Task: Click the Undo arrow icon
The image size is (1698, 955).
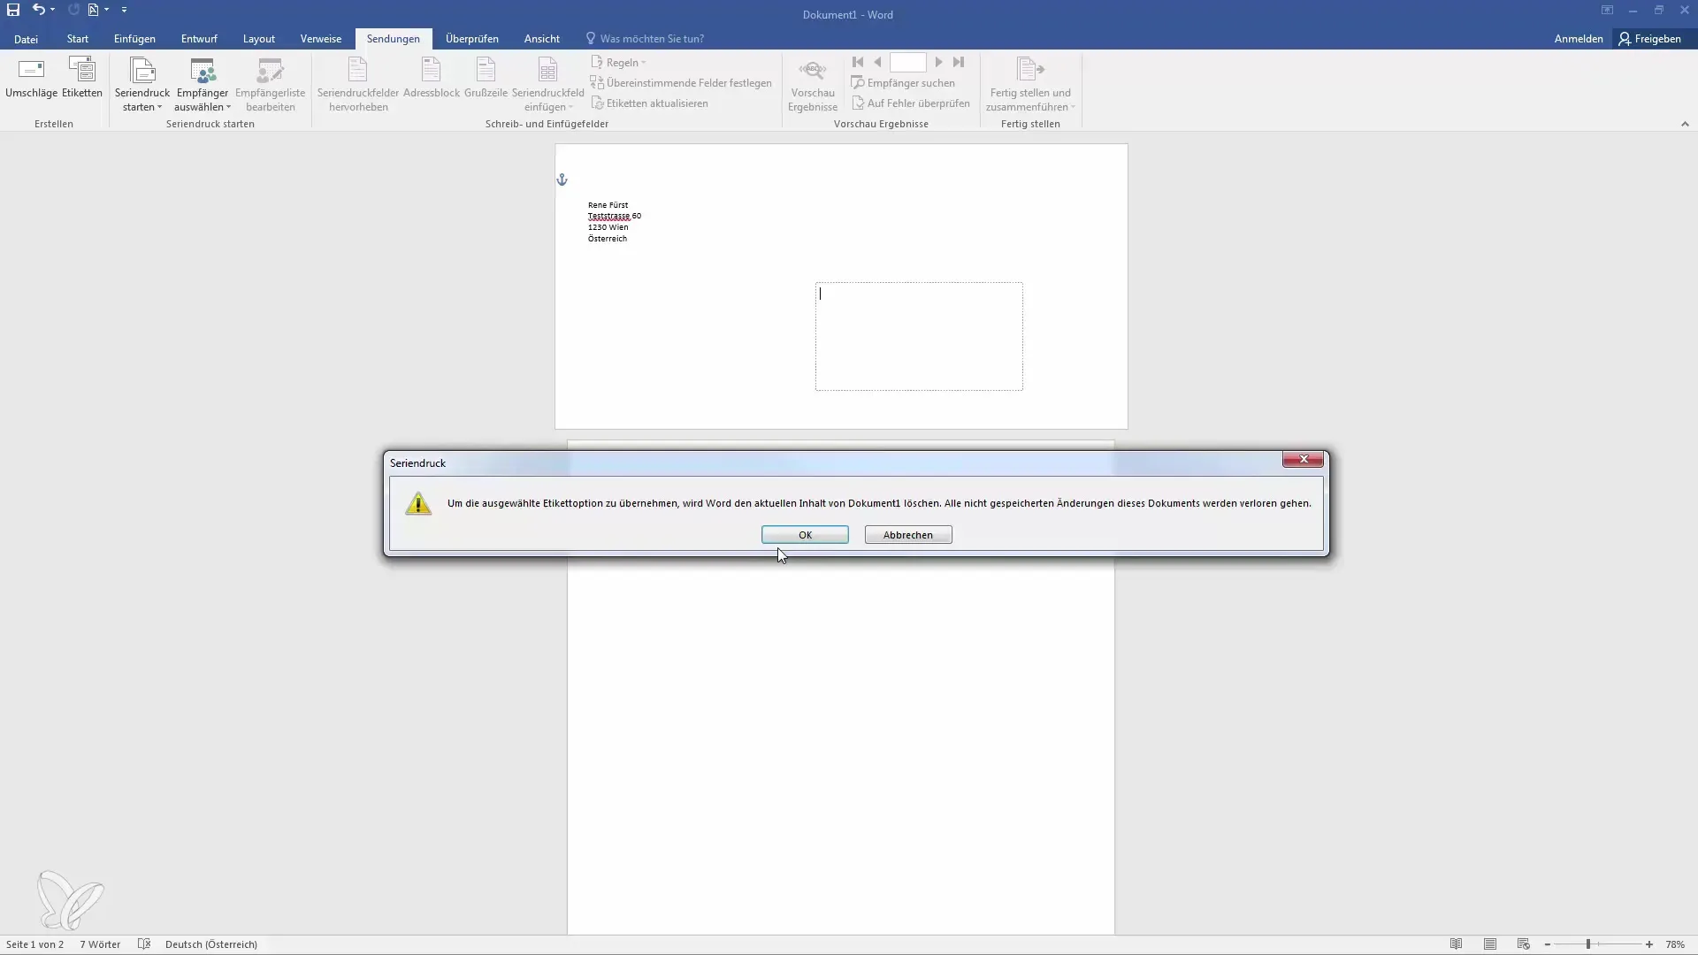Action: click(x=38, y=10)
